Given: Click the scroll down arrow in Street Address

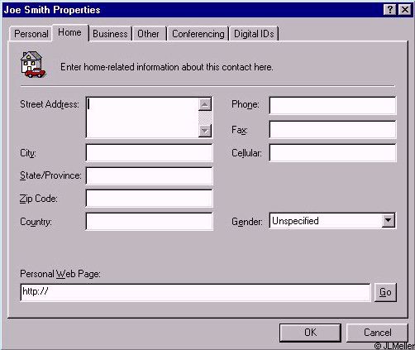Looking at the screenshot, I should [205, 131].
